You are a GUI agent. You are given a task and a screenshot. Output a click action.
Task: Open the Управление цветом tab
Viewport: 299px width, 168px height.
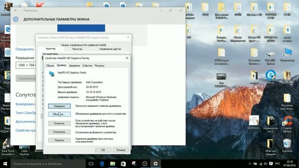click(x=110, y=49)
